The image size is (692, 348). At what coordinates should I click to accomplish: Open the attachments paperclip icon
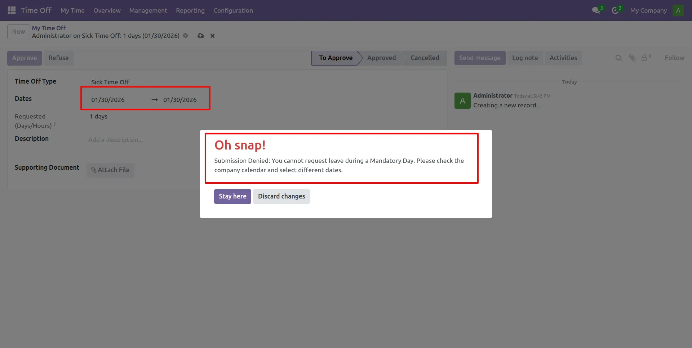[632, 58]
